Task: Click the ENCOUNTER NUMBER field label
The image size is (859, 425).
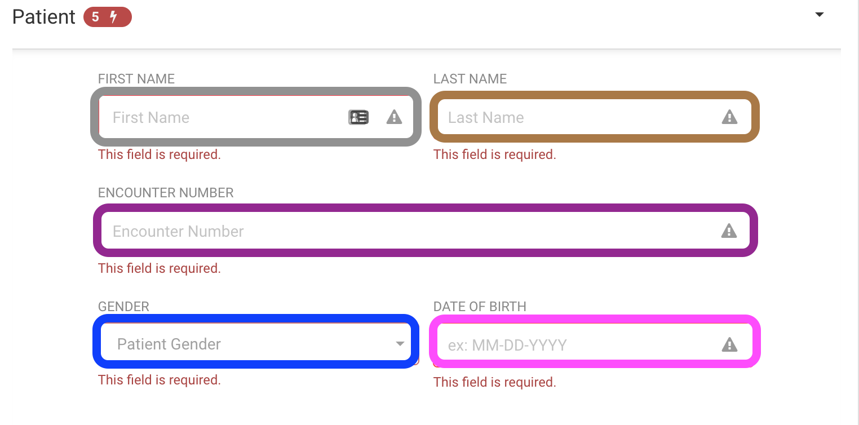Action: pyautogui.click(x=166, y=193)
